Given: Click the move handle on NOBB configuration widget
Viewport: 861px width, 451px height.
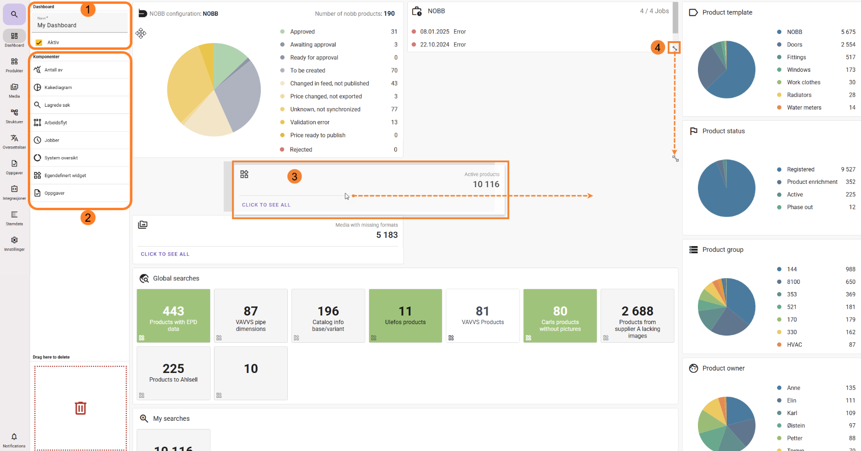Looking at the screenshot, I should pyautogui.click(x=141, y=33).
